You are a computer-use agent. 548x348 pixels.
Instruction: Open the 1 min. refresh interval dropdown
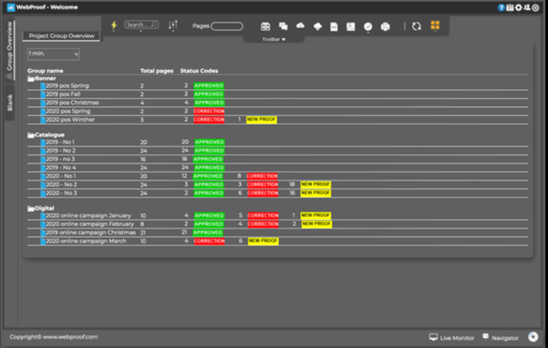coord(53,54)
